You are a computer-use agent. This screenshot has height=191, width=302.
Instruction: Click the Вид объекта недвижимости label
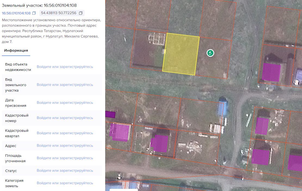(x=18, y=67)
